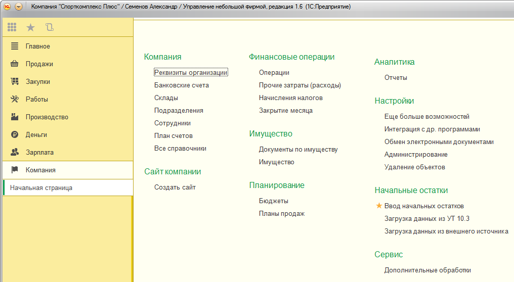This screenshot has height=282, width=514.
Task: Open План счетов link
Action: [174, 135]
